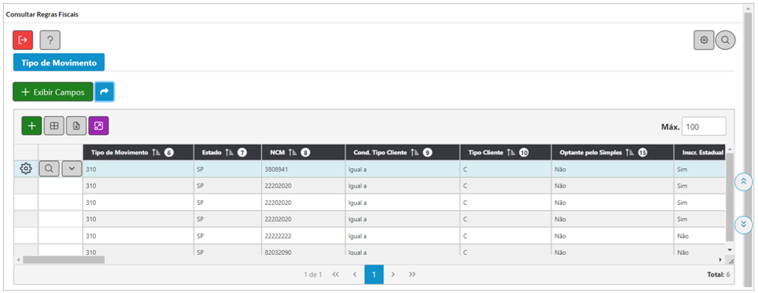Sort by Cond. Tipo Cliente column
This screenshot has width=758, height=293.
tap(403, 152)
